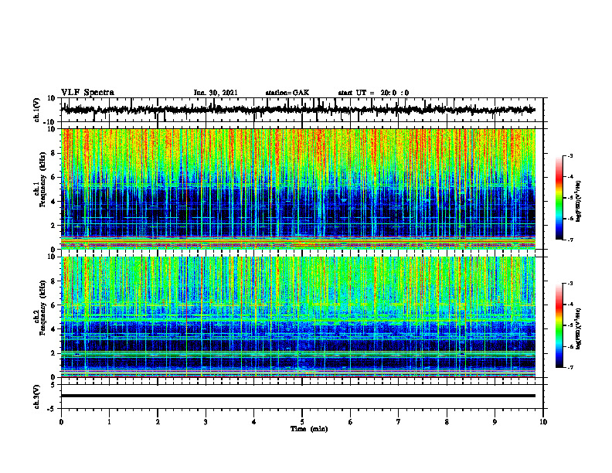The width and height of the screenshot is (612, 473).
Task: Click the "4" tick on ch.2 frequency axis
Action: pos(54,329)
